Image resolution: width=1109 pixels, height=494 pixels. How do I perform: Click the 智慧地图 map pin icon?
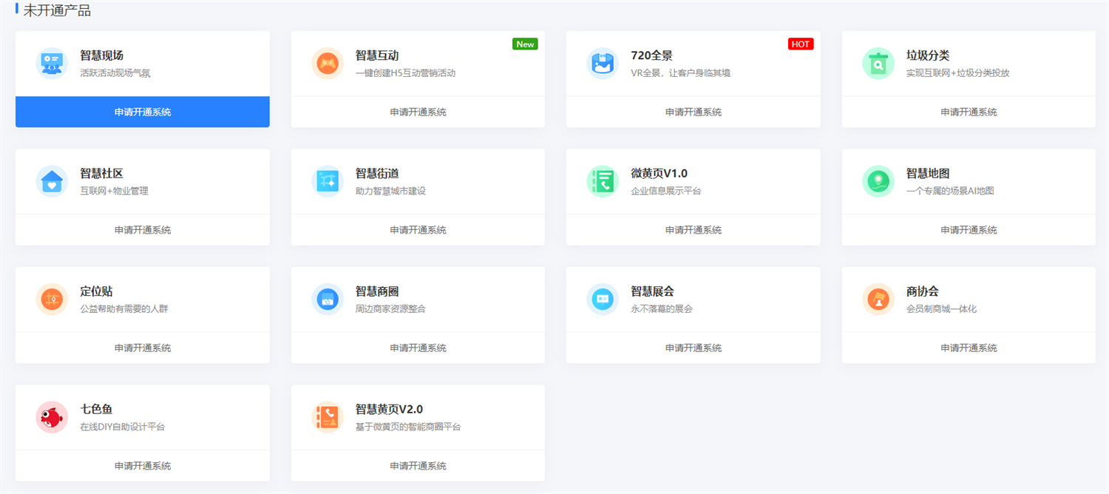[878, 181]
